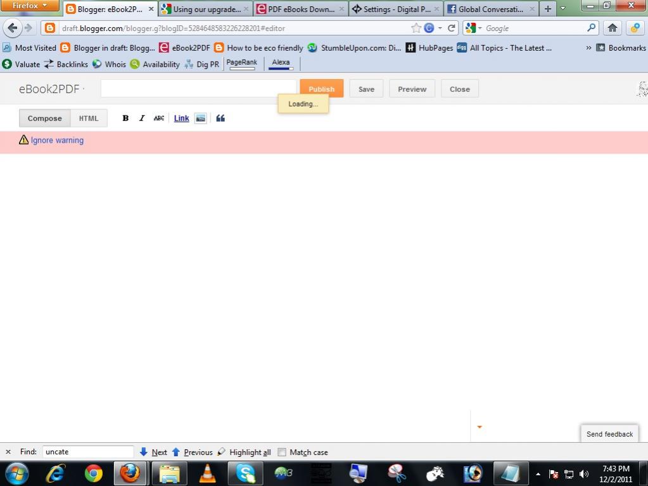Click the volume icon in system tray
Viewport: 648px width, 486px height.
[583, 473]
